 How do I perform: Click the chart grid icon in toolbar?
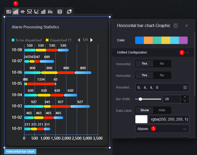(43, 12)
